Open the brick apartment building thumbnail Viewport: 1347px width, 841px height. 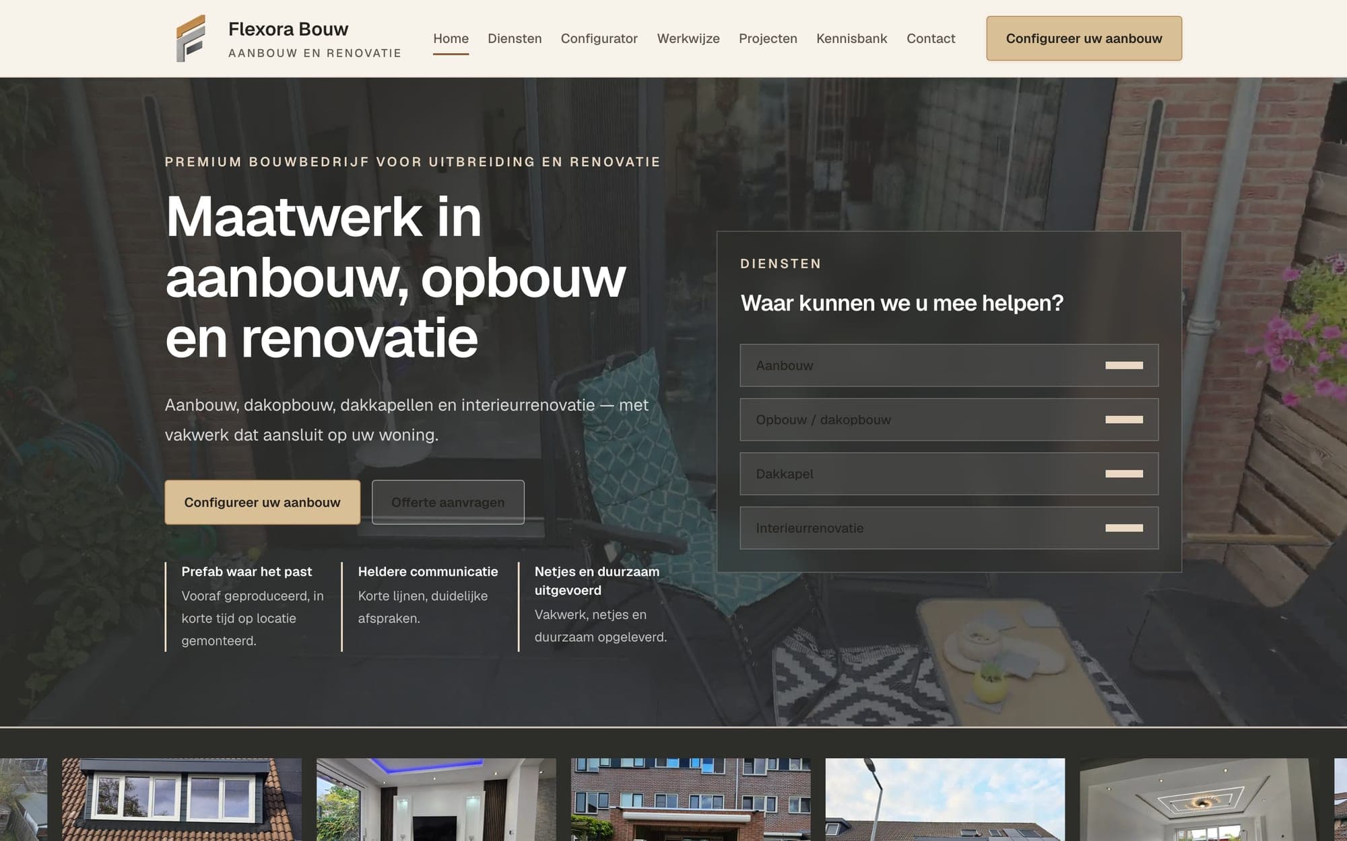click(691, 799)
